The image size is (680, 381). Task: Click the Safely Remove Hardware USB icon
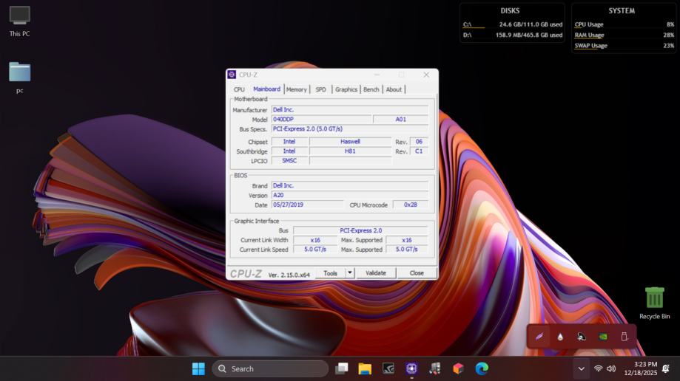point(624,337)
